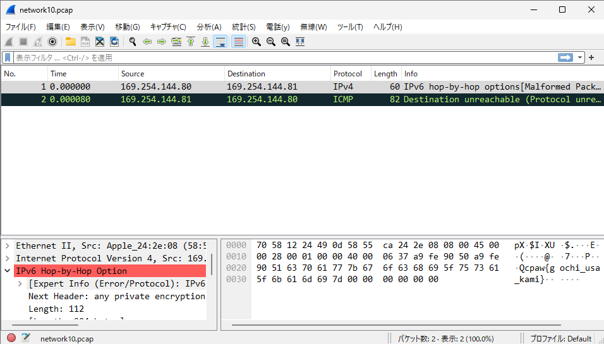The width and height of the screenshot is (604, 344).
Task: Click the find packet magnifier icon
Action: pos(133,42)
